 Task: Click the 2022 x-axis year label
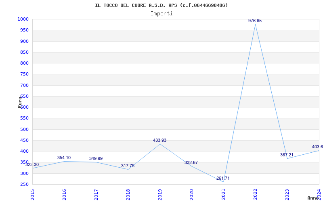pyautogui.click(x=256, y=194)
